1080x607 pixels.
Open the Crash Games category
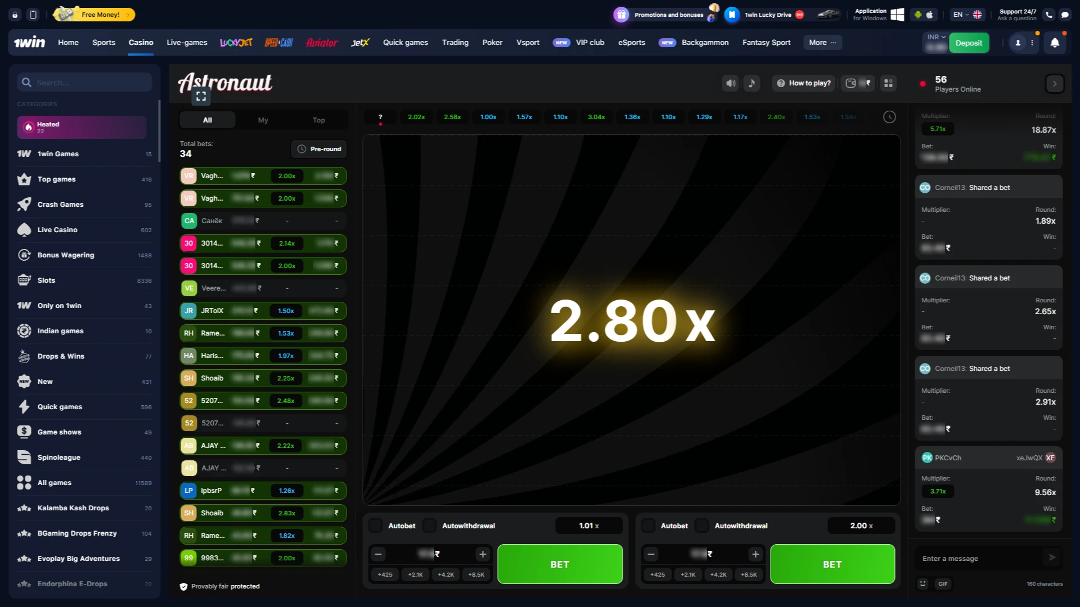(x=84, y=205)
